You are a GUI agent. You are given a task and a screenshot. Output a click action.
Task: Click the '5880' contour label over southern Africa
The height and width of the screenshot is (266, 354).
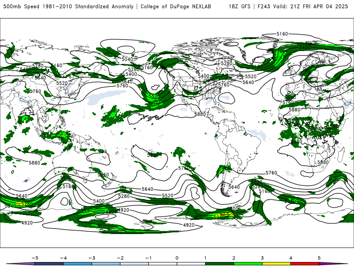coord(323,162)
